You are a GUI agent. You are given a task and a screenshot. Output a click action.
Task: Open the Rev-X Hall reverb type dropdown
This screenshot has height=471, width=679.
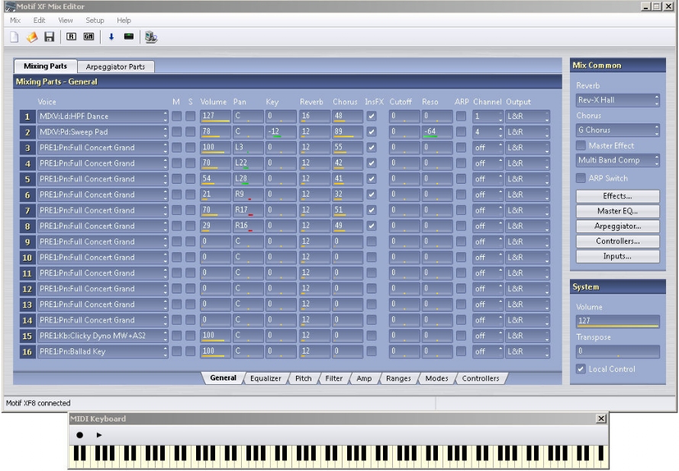coord(617,100)
